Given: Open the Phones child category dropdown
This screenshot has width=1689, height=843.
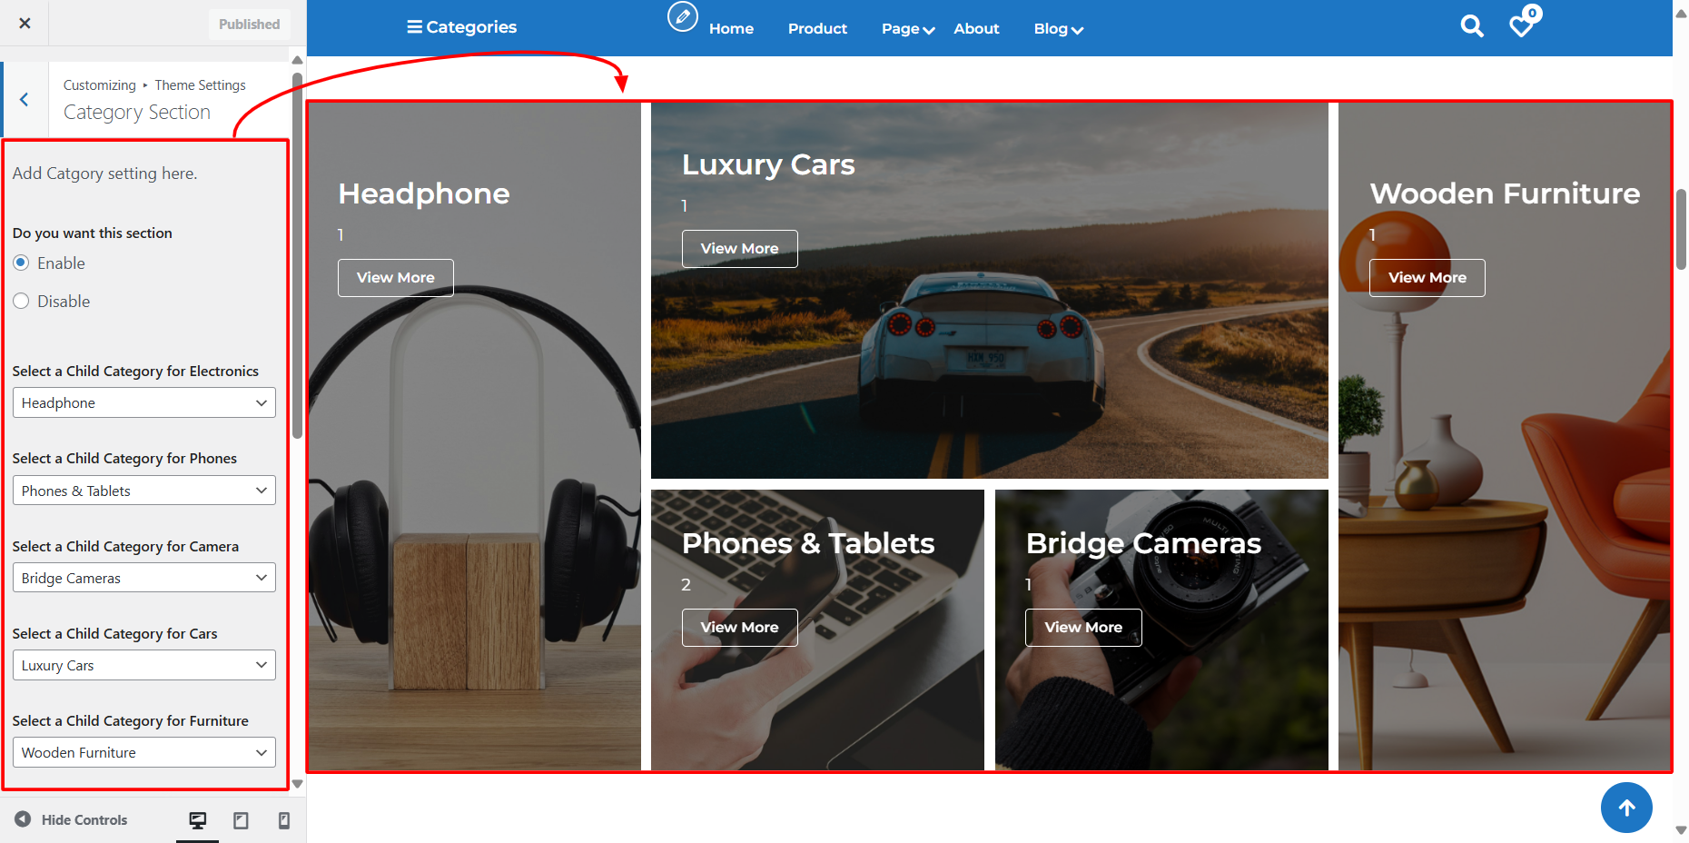Looking at the screenshot, I should [144, 491].
